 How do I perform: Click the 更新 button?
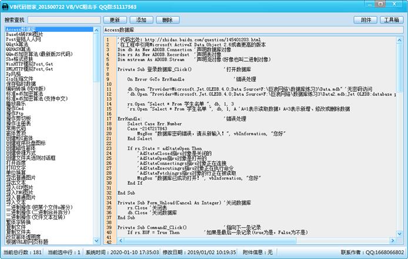pos(115,20)
